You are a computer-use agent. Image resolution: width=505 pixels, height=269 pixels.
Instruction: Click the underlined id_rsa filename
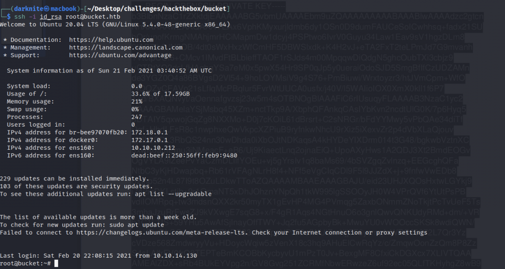(44, 16)
